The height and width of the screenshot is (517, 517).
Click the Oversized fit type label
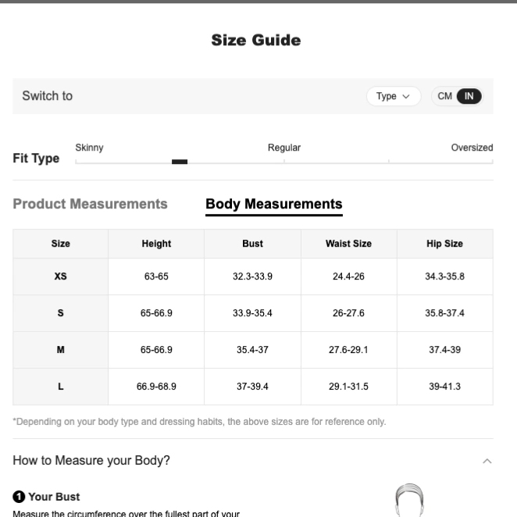472,148
